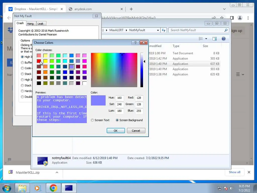Image resolution: width=257 pixels, height=193 pixels.
Task: Click Explorer refresh arrows icon
Action: click(x=164, y=30)
